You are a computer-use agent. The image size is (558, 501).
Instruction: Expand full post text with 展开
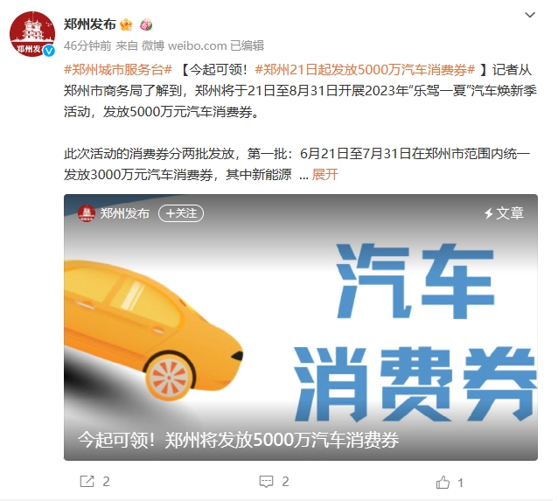pyautogui.click(x=324, y=174)
